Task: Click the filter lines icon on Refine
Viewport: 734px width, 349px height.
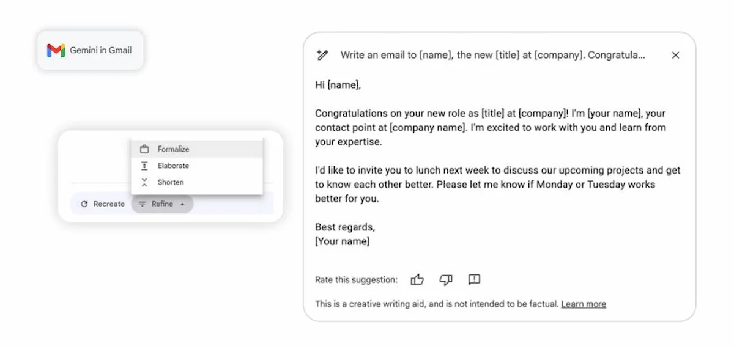Action: pos(143,204)
